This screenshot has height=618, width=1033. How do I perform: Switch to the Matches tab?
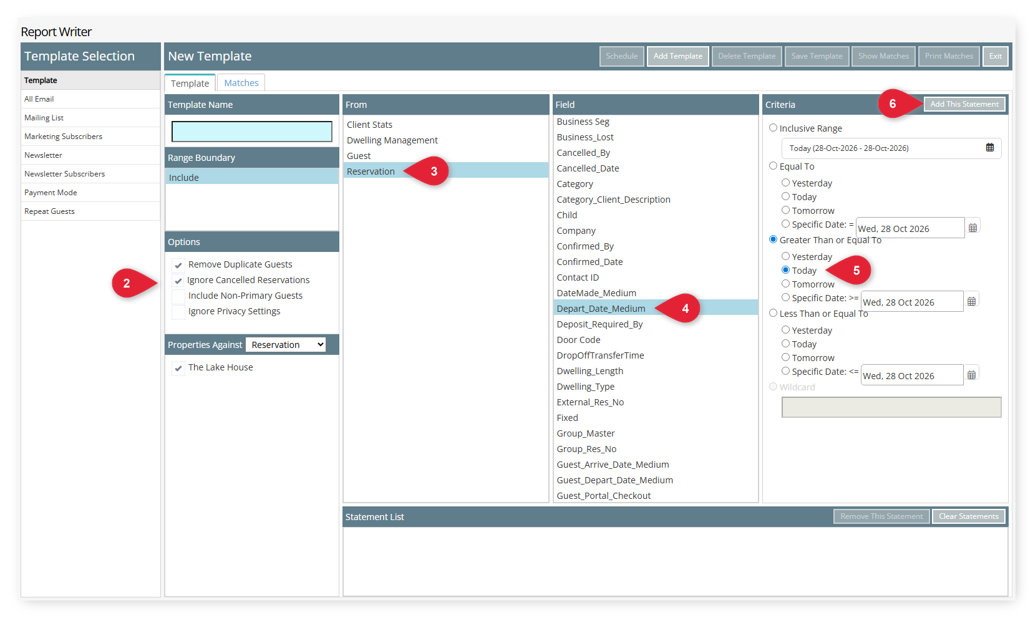(x=241, y=83)
